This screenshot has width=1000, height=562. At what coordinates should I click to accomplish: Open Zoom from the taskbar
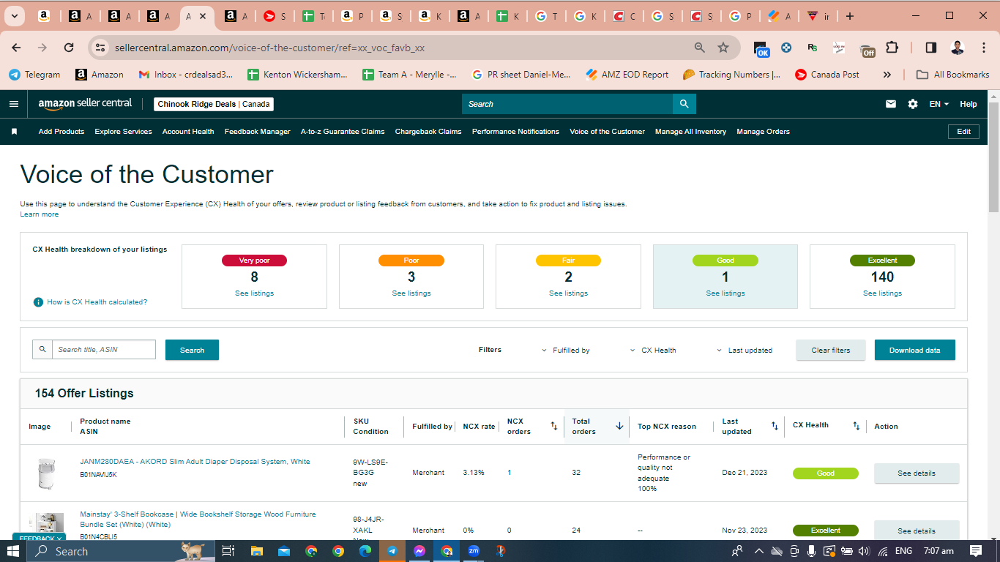[474, 551]
